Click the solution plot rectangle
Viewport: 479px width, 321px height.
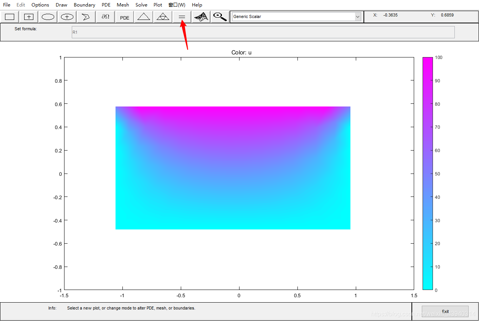233,168
